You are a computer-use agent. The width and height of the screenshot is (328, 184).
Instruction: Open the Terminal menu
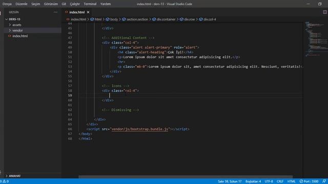pos(90,4)
